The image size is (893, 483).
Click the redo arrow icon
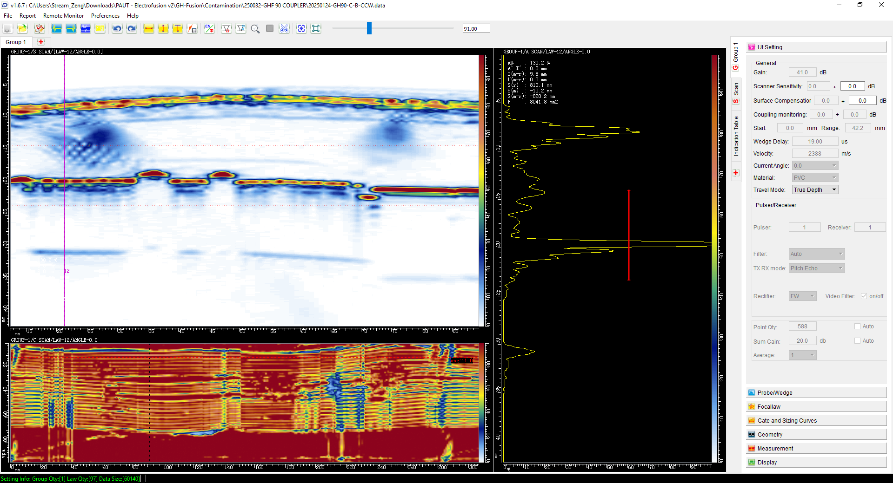(x=132, y=29)
